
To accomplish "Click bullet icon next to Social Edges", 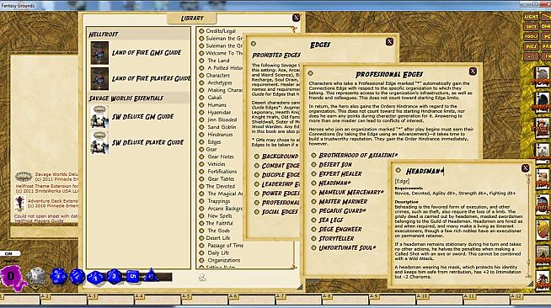I will coord(256,212).
